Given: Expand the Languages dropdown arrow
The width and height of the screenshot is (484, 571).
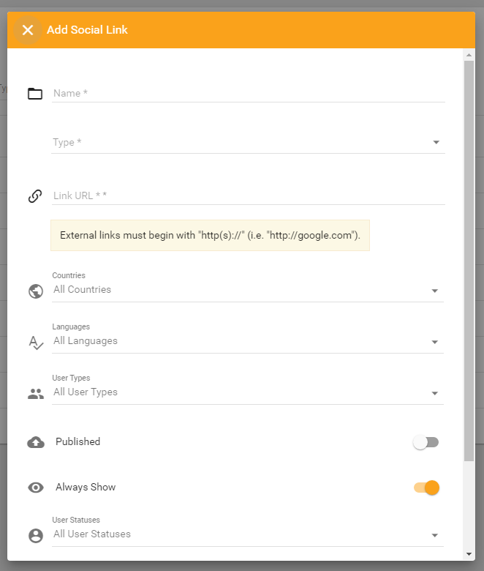Looking at the screenshot, I should [435, 343].
